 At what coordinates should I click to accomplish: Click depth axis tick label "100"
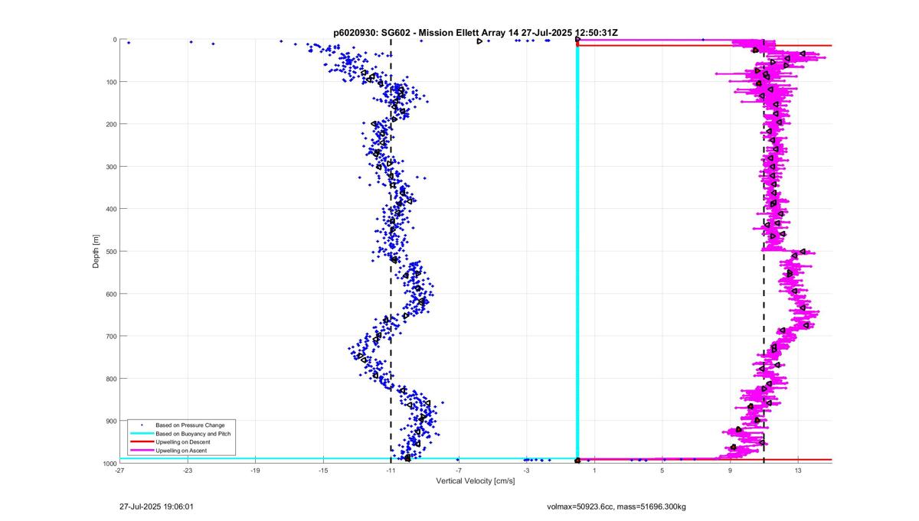tap(111, 82)
